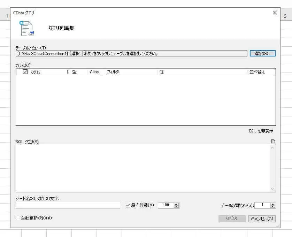The height and width of the screenshot is (237, 292).
Task: Decrease the 最大行数 value with down arrow
Action: coord(176,206)
